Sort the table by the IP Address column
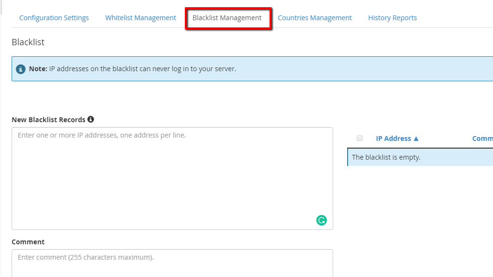Screen dimensions: 493x277 coord(393,138)
